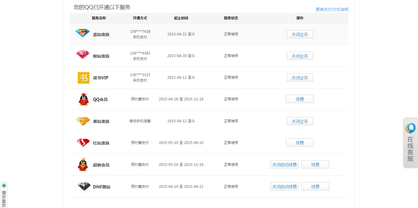This screenshot has width=418, height=208.
Task: Click 预付费支付 in the QQ会员 row
Action: click(x=140, y=99)
